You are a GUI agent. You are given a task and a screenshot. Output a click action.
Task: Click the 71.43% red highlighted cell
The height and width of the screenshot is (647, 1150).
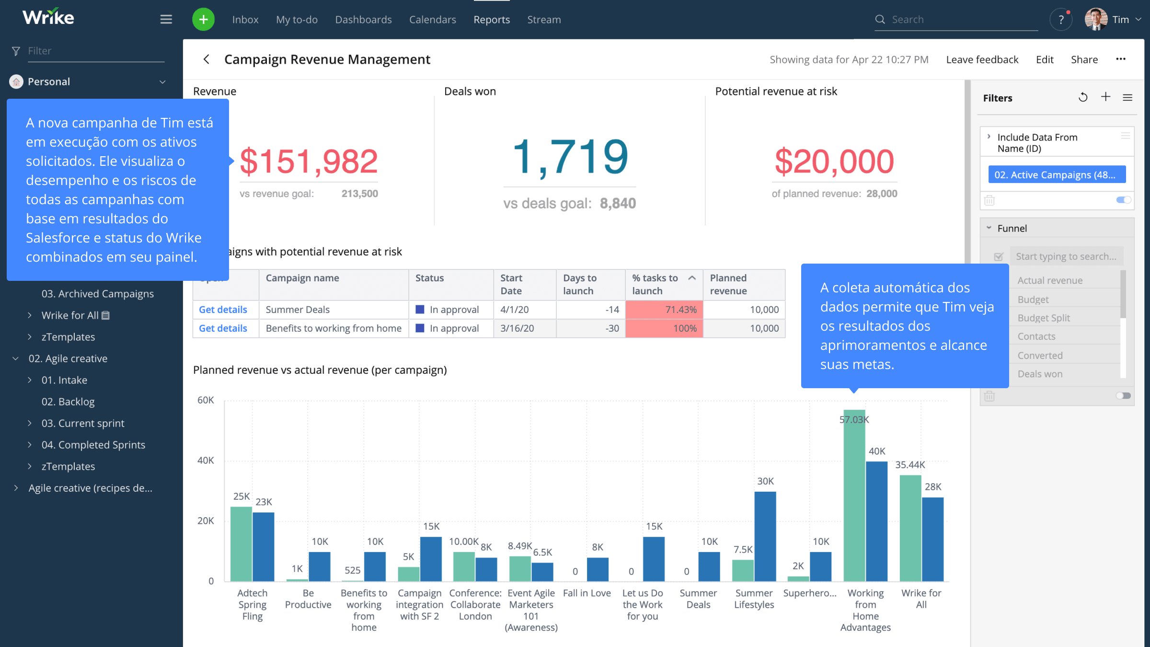pyautogui.click(x=664, y=310)
